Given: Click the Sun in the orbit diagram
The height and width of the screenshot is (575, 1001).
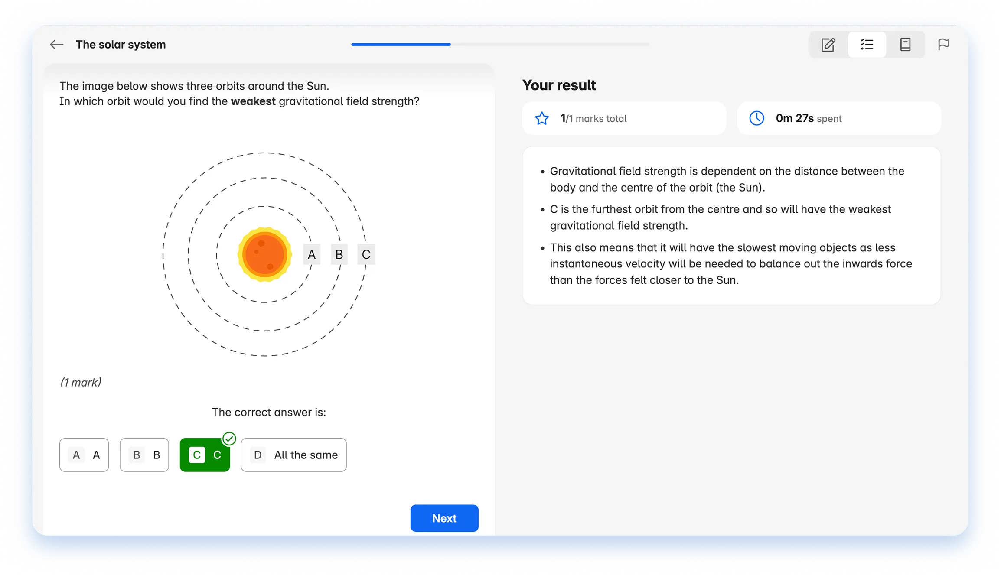Looking at the screenshot, I should pyautogui.click(x=264, y=254).
